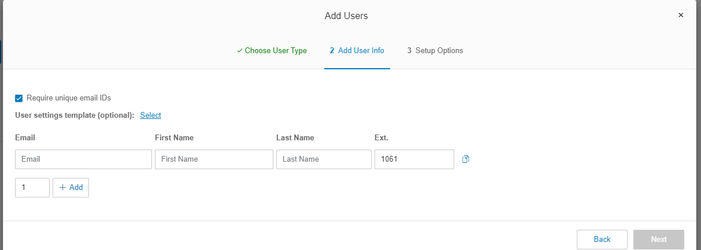Click the User settings template (optional) label

(x=75, y=115)
